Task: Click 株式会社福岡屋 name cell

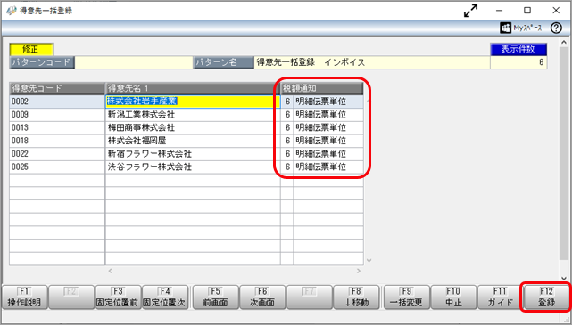Action: 193,141
